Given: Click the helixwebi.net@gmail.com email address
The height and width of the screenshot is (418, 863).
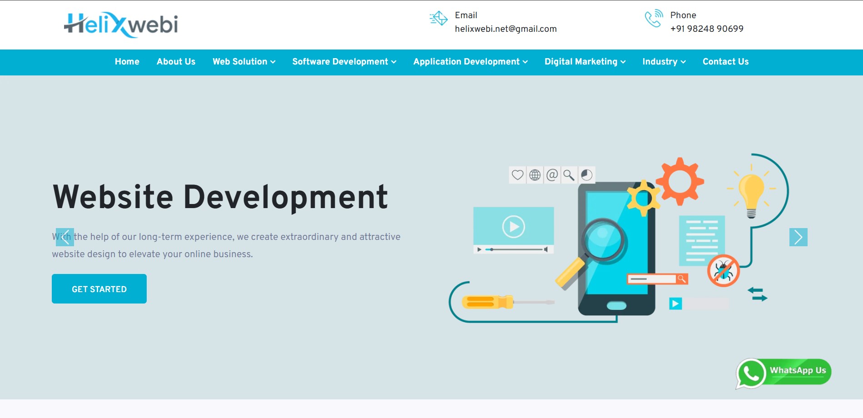Looking at the screenshot, I should 506,29.
